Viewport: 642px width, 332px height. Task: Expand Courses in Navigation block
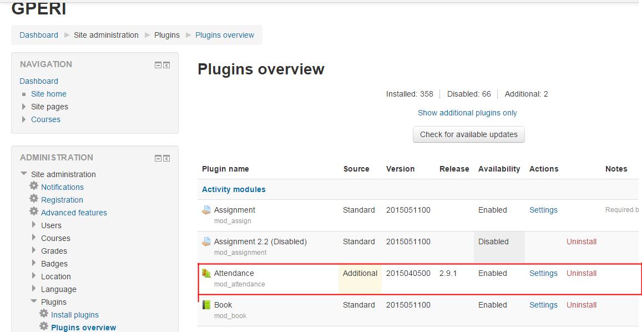pyautogui.click(x=24, y=119)
